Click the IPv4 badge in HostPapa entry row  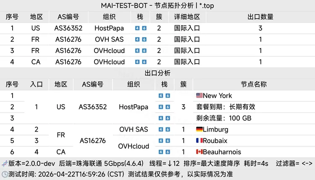tap(137, 28)
